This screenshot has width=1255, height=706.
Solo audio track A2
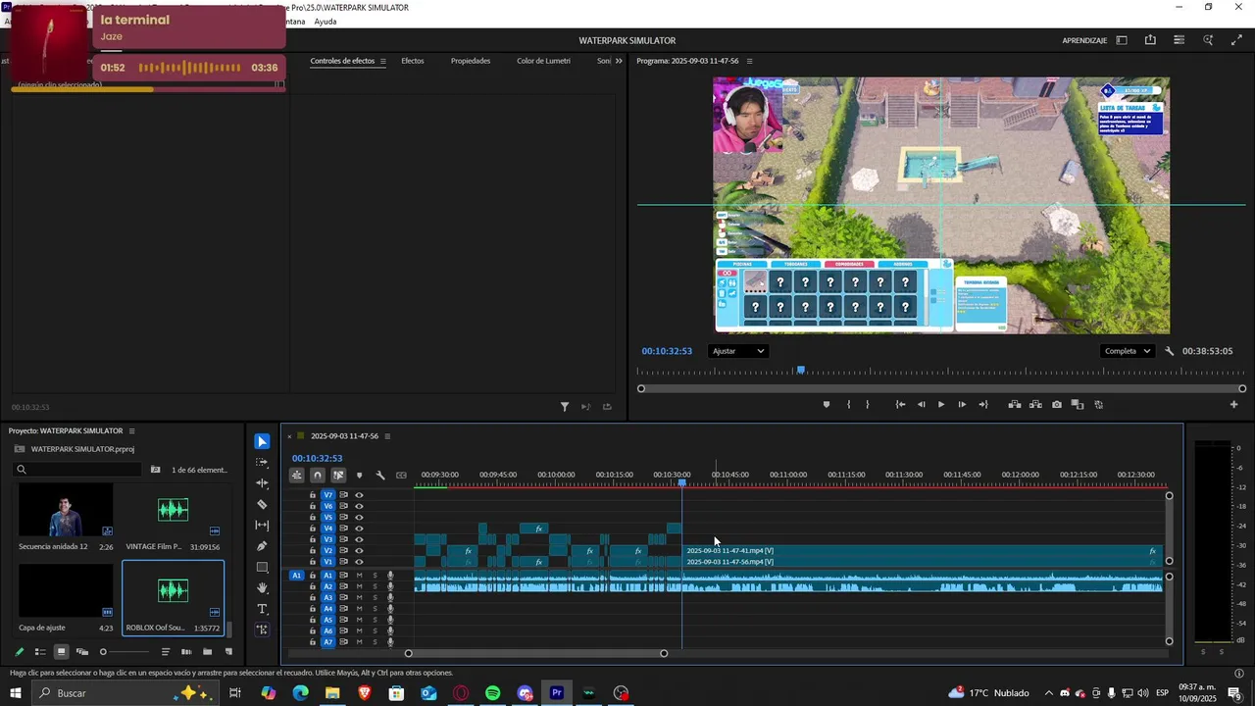tap(375, 586)
